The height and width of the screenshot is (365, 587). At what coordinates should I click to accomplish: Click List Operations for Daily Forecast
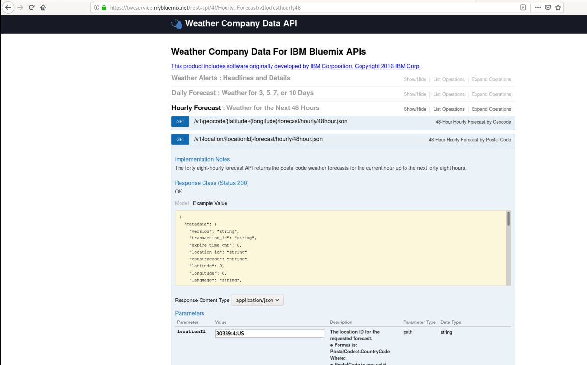[x=449, y=94]
